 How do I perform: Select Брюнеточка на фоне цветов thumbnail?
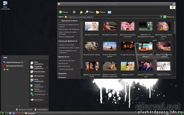point(163,26)
